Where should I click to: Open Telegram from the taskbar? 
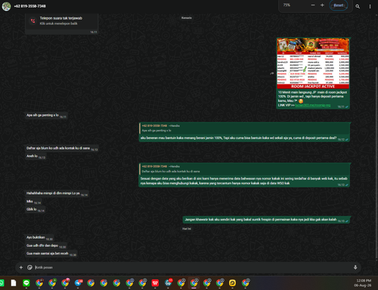(x=79, y=283)
